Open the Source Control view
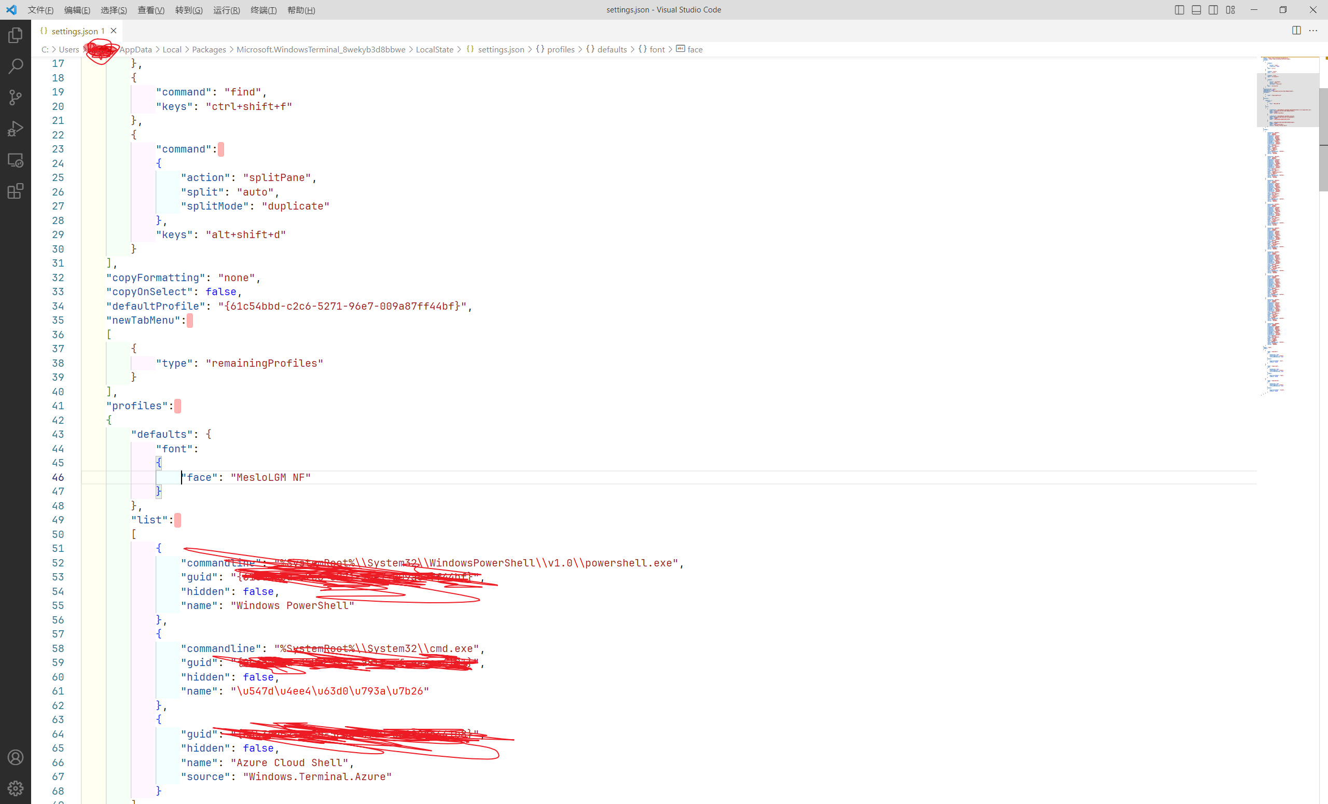The width and height of the screenshot is (1328, 804). tap(15, 97)
